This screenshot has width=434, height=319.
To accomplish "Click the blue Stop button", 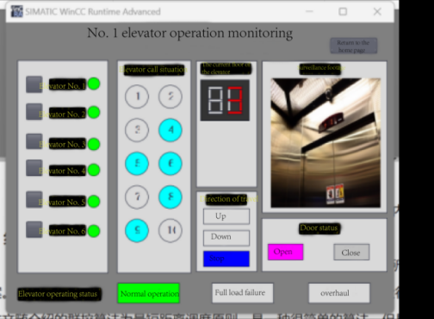I will (x=226, y=259).
